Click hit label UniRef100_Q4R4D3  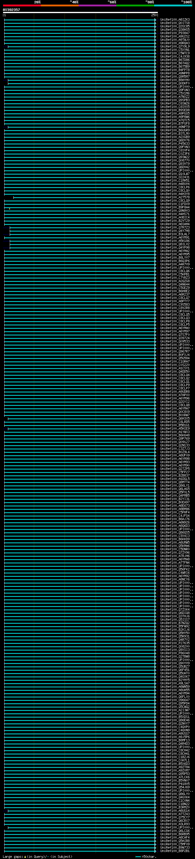coord(175,744)
